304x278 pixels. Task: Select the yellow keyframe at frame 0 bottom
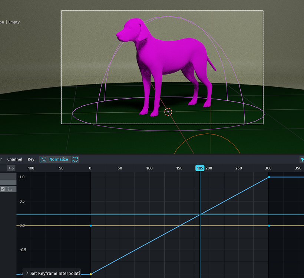tap(91, 274)
